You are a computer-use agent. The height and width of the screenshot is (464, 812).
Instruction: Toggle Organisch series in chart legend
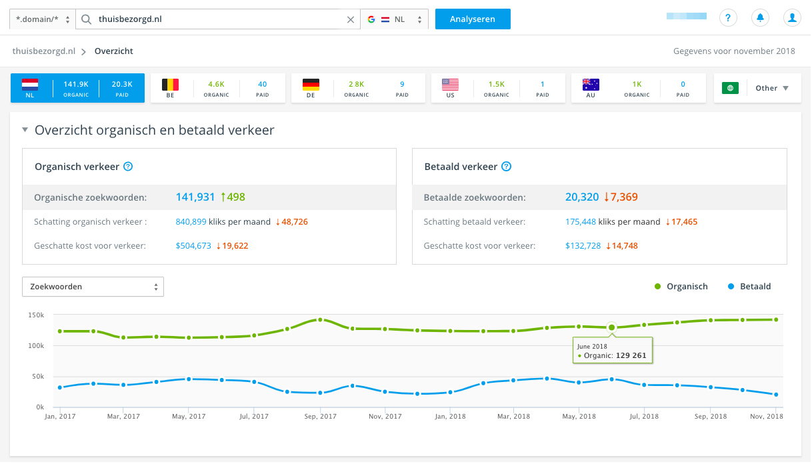tap(681, 287)
